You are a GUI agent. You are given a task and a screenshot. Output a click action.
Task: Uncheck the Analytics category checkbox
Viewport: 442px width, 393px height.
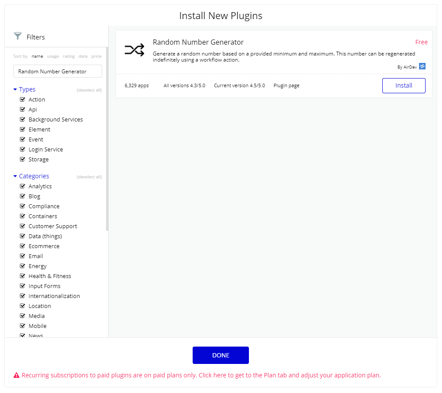pos(23,186)
